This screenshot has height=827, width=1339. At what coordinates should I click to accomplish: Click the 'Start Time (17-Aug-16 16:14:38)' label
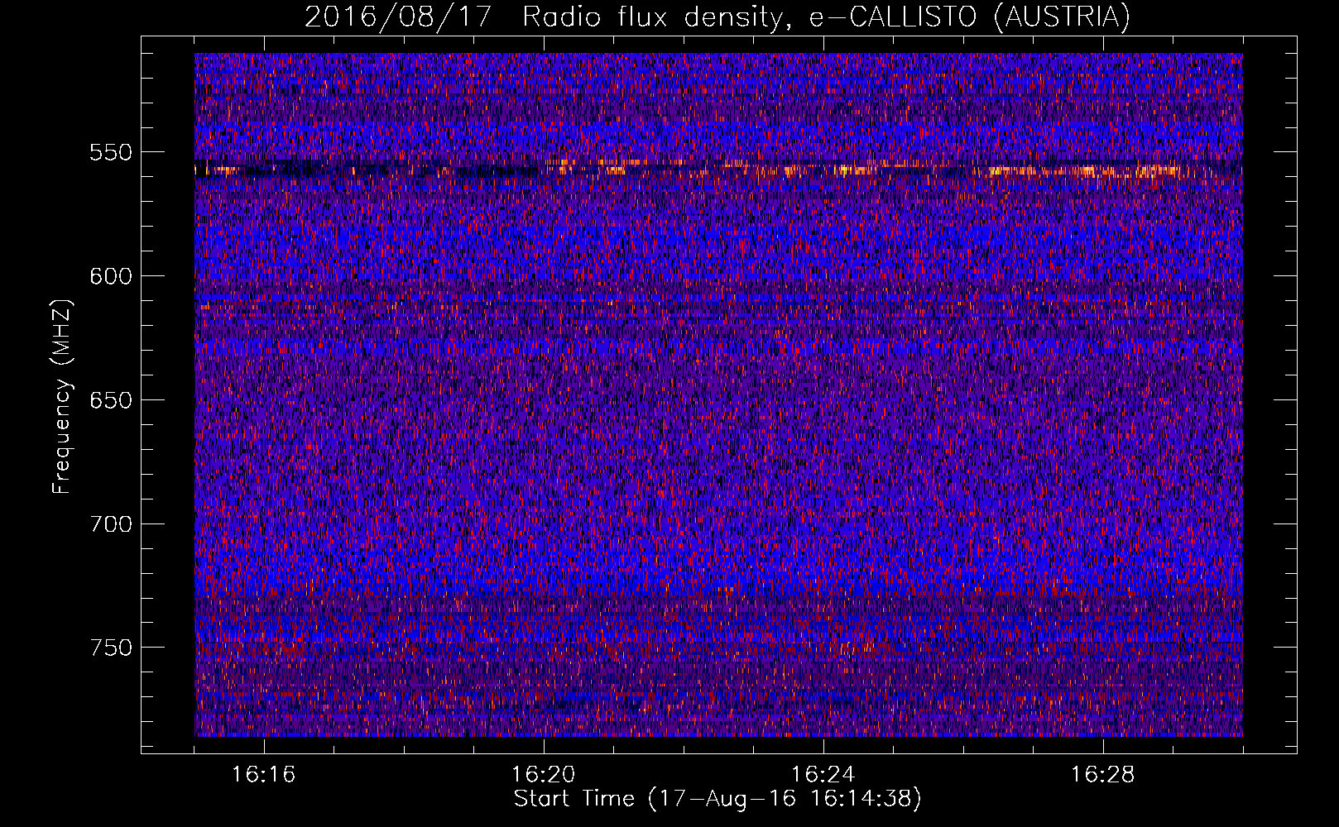point(717,799)
